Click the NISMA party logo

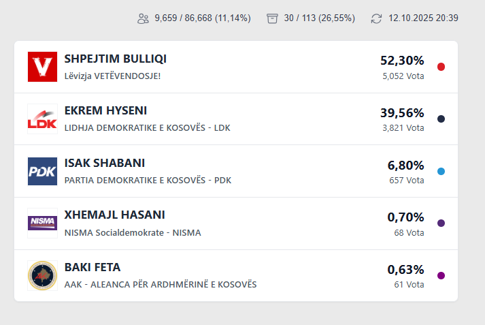click(x=42, y=223)
